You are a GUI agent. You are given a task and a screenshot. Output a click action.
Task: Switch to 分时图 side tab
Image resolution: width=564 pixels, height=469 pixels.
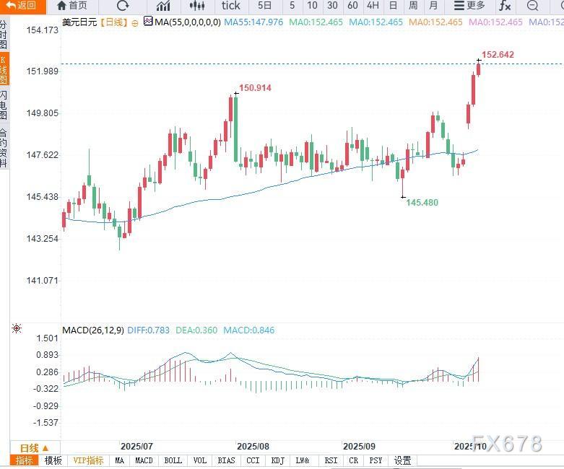[x=4, y=34]
